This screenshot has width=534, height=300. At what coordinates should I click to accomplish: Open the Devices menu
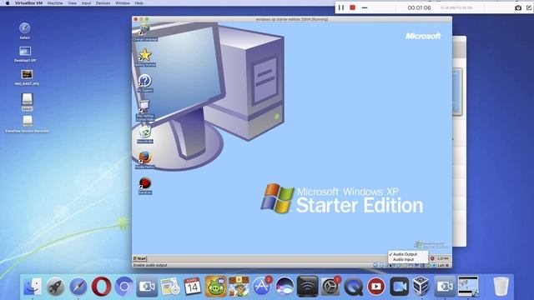pos(103,3)
